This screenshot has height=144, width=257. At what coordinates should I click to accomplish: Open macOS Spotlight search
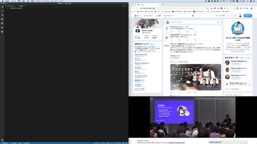[x=248, y=1]
